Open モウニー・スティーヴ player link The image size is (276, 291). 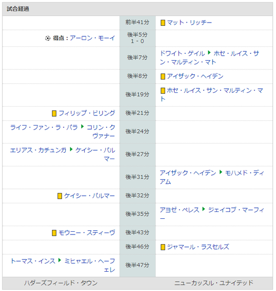[87, 233]
